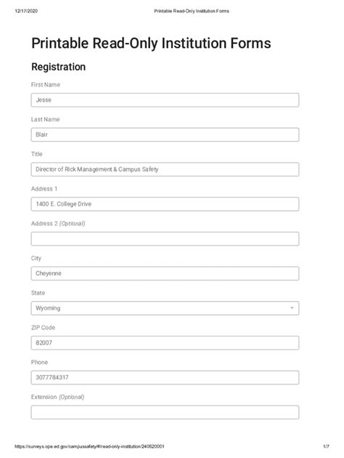344x458 pixels.
Task: Click the First Name label
Action: pos(46,85)
